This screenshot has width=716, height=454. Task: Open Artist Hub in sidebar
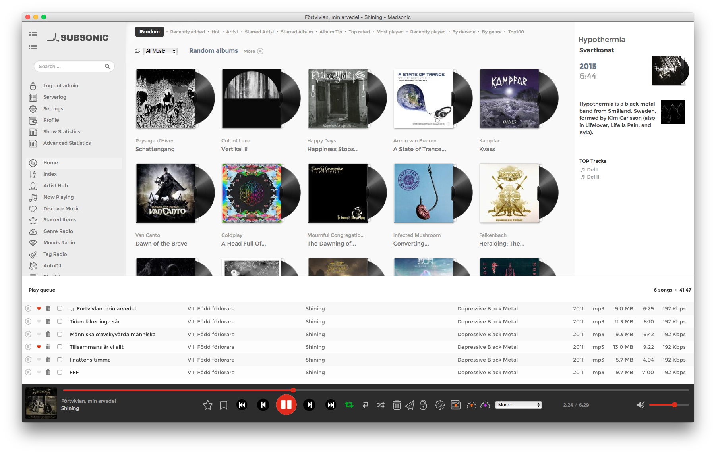pos(56,185)
